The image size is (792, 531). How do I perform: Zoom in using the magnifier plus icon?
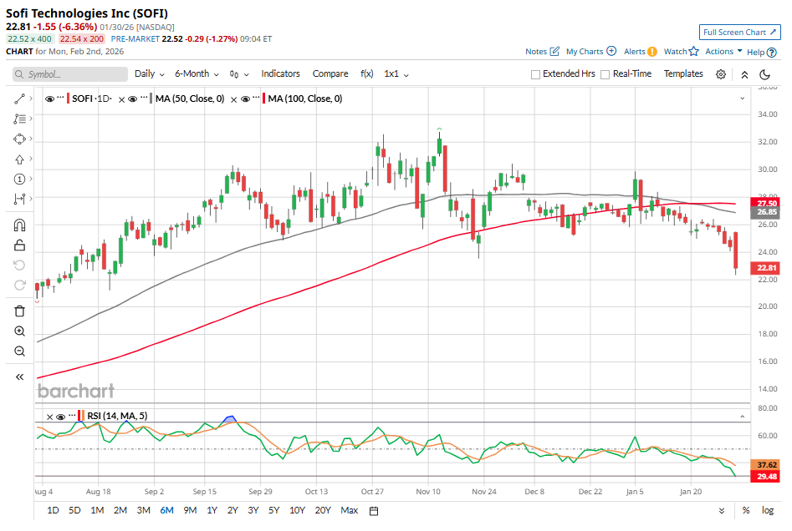pyautogui.click(x=19, y=331)
